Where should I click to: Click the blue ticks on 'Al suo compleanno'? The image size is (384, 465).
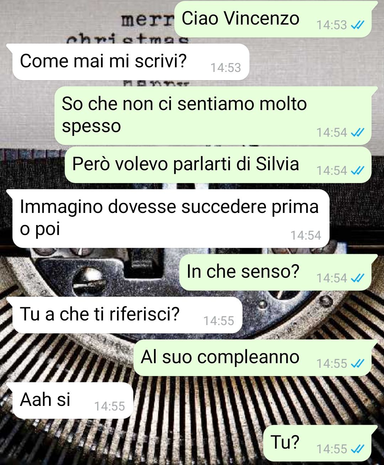point(357,364)
